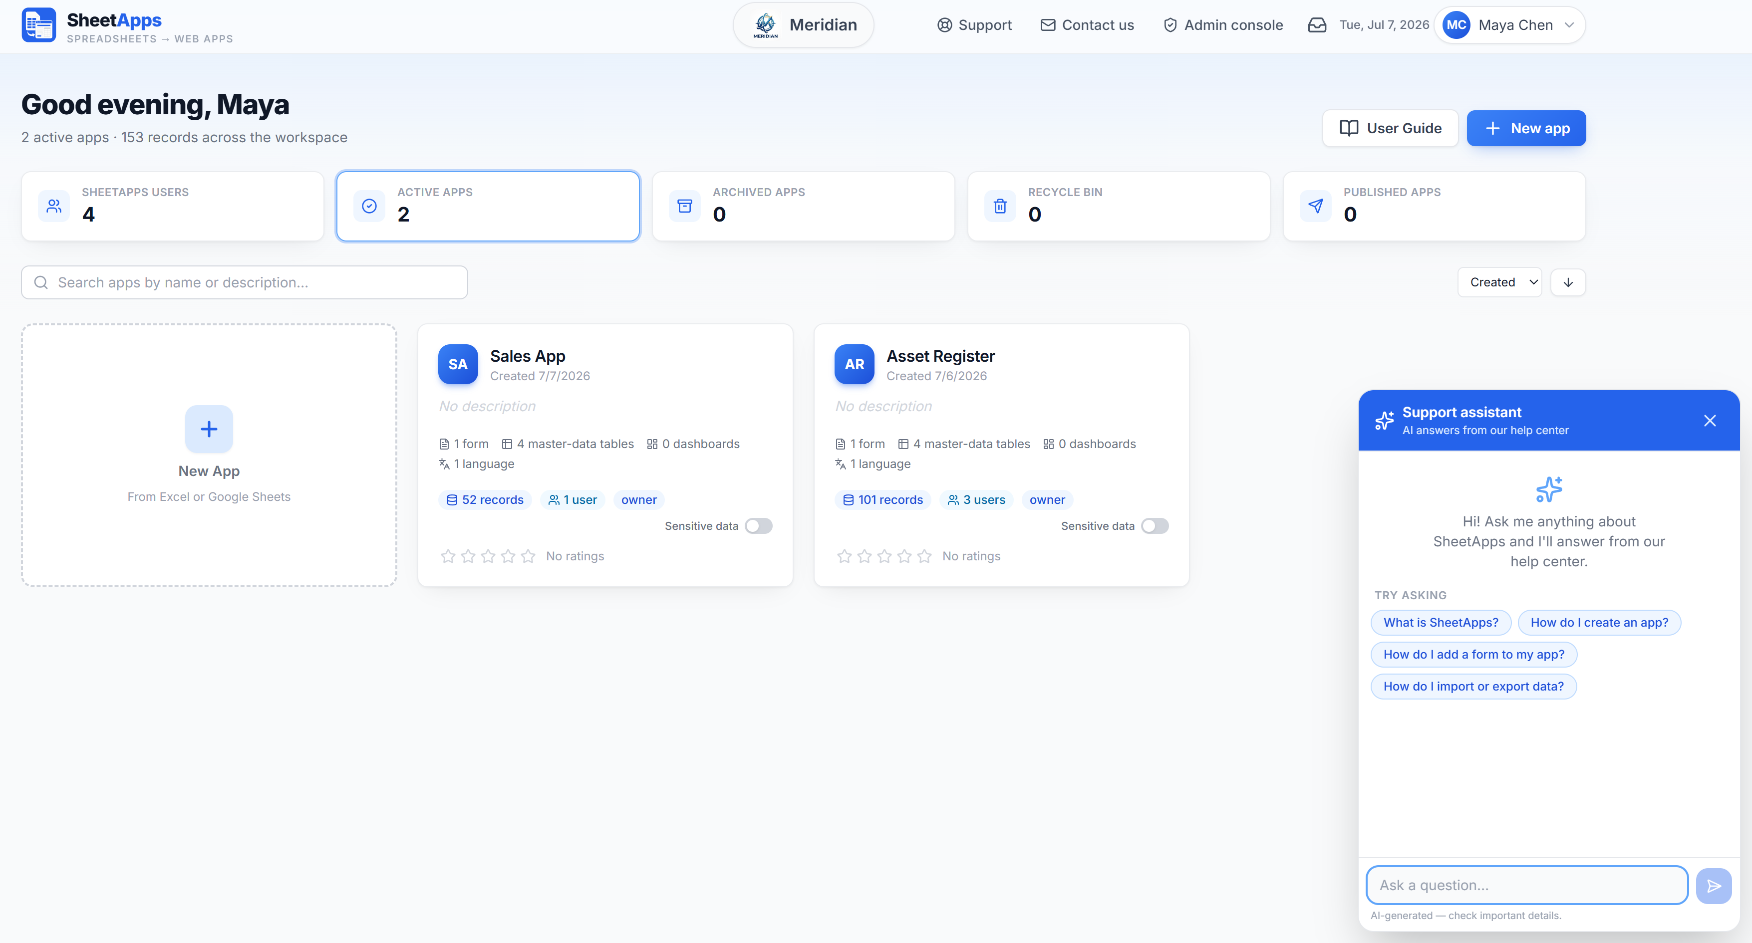Click 4 master-data tables on Sales App
Image resolution: width=1752 pixels, height=943 pixels.
tap(567, 444)
